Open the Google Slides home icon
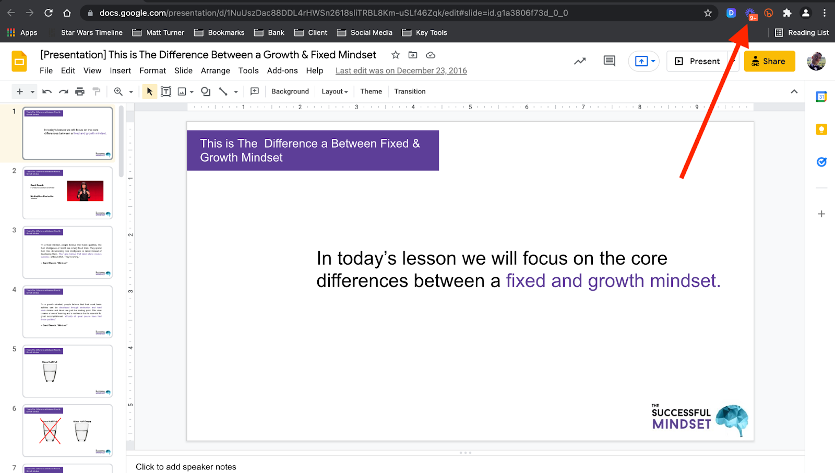835x473 pixels. pos(19,62)
